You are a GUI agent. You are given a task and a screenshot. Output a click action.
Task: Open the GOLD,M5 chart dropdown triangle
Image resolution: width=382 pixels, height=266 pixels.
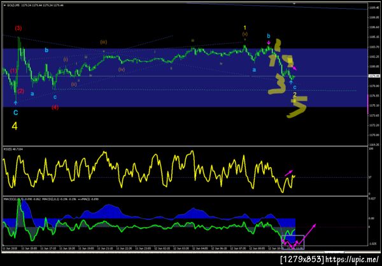pyautogui.click(x=4, y=5)
